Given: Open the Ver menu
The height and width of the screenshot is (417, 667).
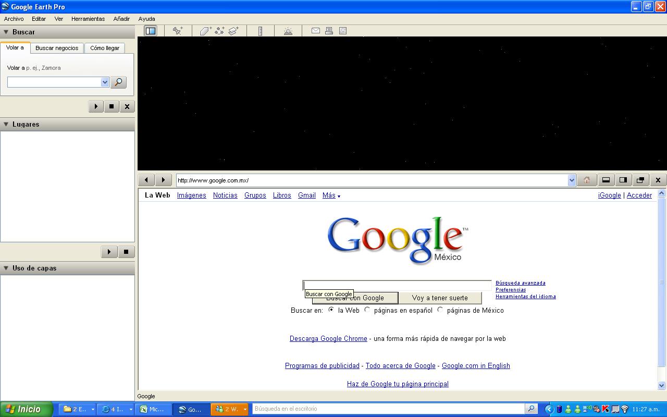Looking at the screenshot, I should tap(59, 19).
